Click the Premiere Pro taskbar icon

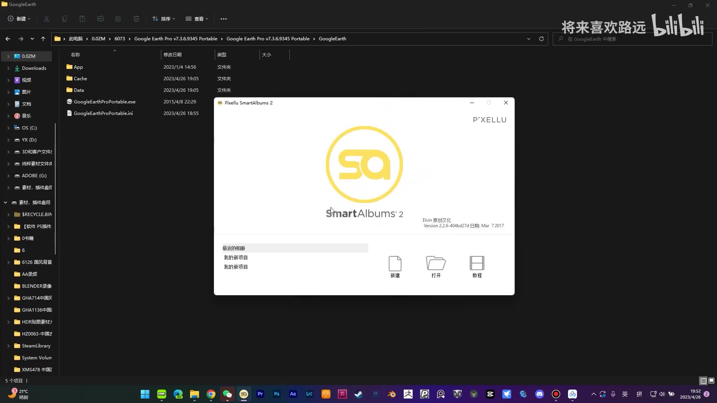point(260,394)
